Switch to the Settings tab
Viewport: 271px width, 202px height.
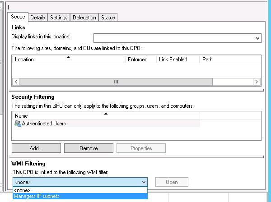[59, 18]
